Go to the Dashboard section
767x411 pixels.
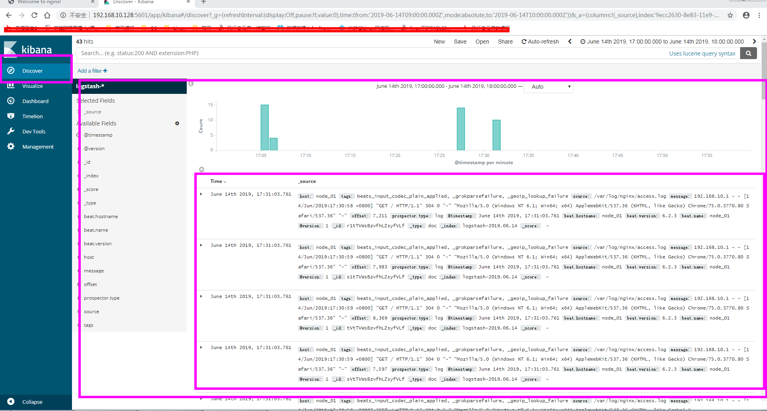[x=36, y=101]
